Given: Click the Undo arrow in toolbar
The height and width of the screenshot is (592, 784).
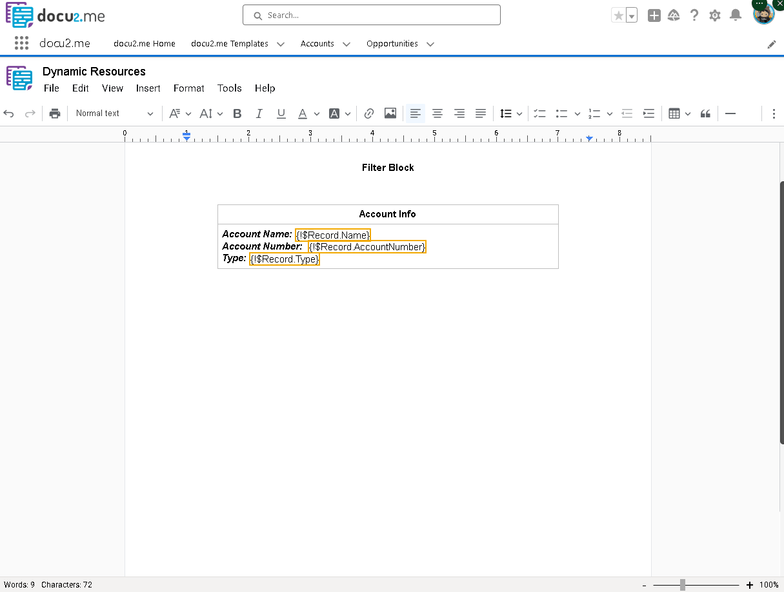Looking at the screenshot, I should (9, 113).
